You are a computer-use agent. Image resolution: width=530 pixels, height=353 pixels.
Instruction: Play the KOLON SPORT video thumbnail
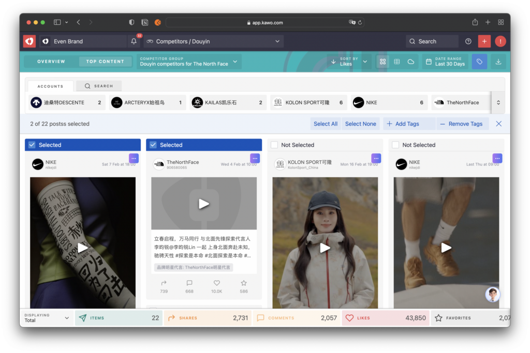coord(325,248)
